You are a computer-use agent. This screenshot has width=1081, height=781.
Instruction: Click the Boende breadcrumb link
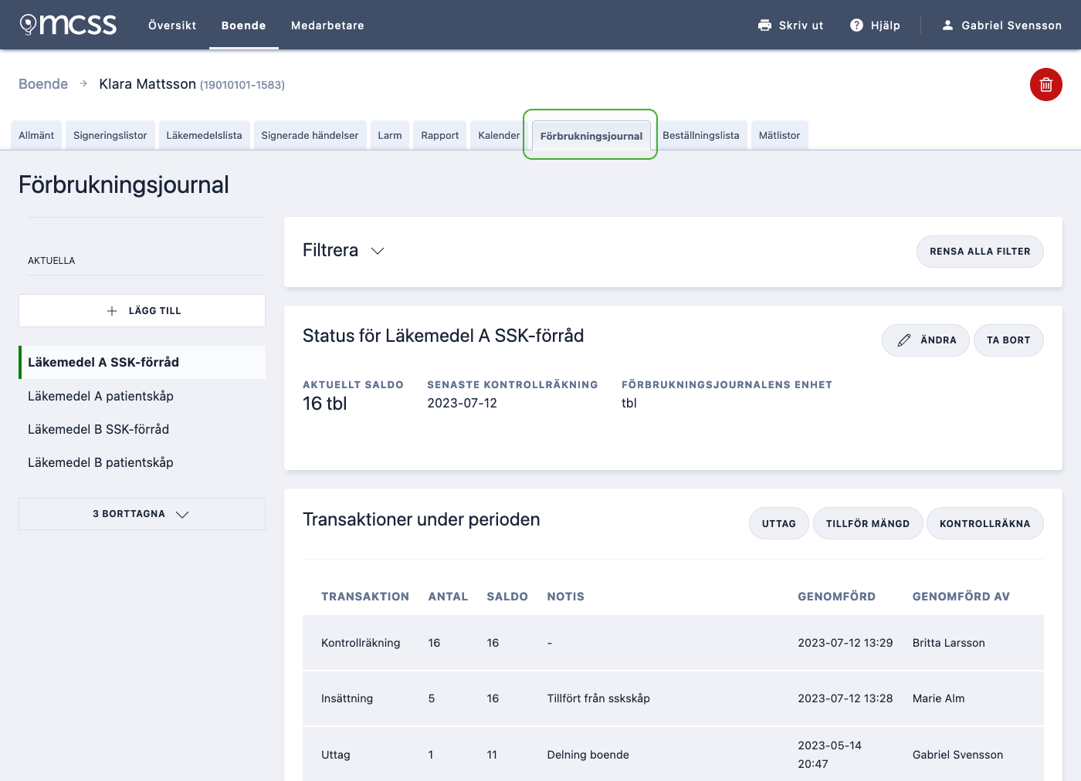point(43,84)
